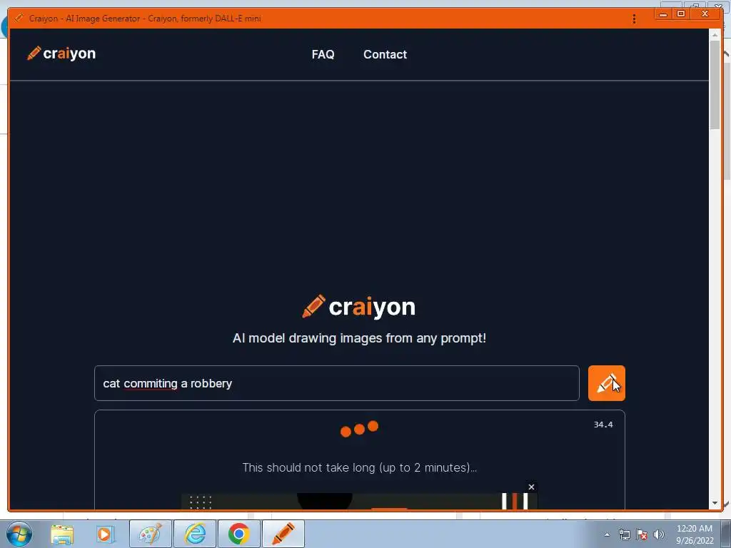Click the prompt field reading 'cat commiting a robbery'

point(337,383)
